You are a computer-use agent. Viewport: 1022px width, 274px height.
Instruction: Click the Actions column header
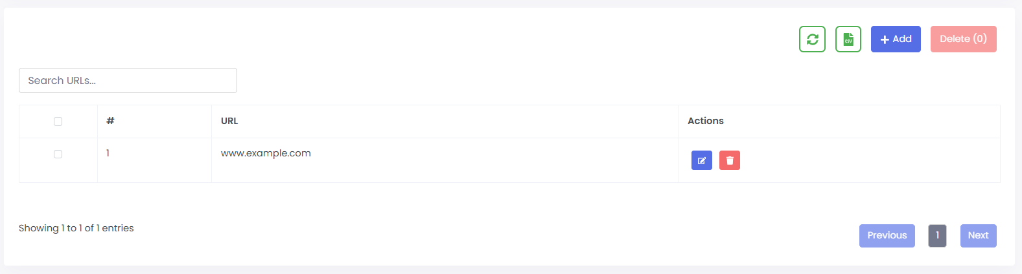pos(705,121)
